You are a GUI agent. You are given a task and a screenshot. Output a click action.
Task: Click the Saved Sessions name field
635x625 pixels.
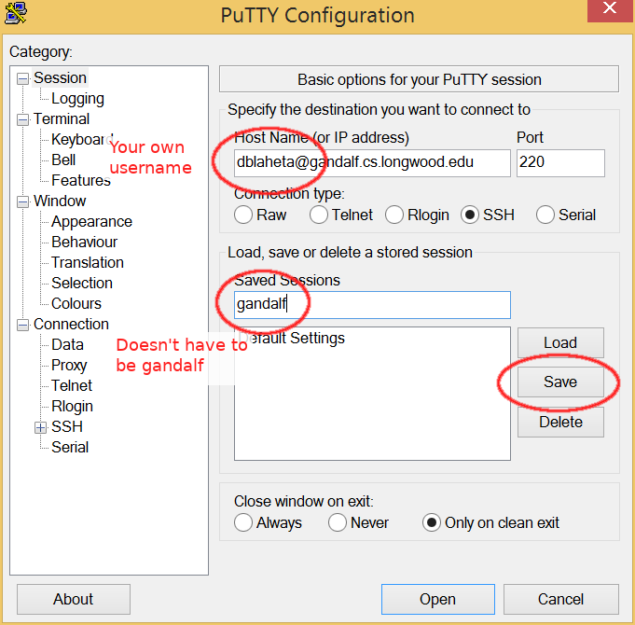(372, 305)
